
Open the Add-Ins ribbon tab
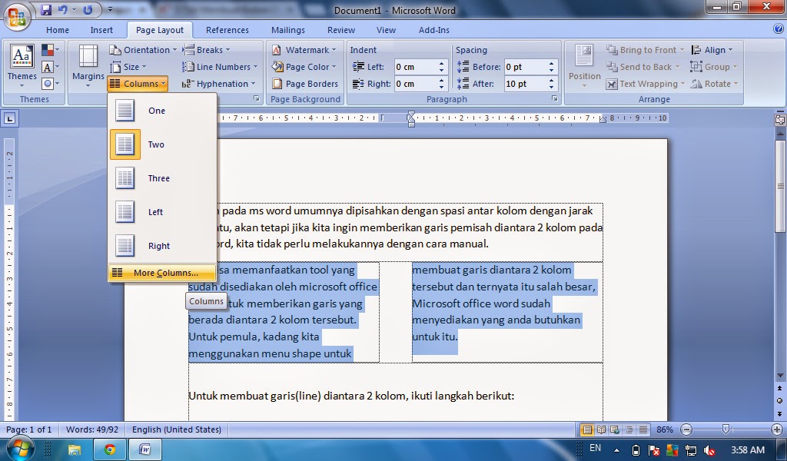[x=434, y=30]
